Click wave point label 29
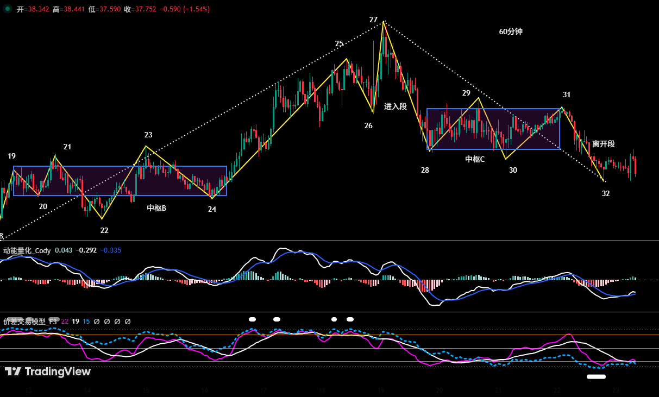Screen dimensions: 659x397 (466, 93)
